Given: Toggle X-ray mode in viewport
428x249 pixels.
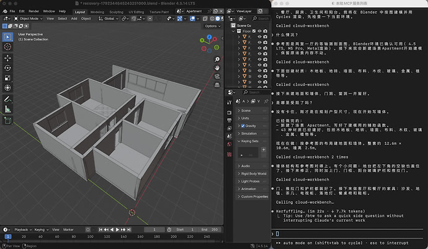Looking at the screenshot, I should pyautogui.click(x=205, y=19).
